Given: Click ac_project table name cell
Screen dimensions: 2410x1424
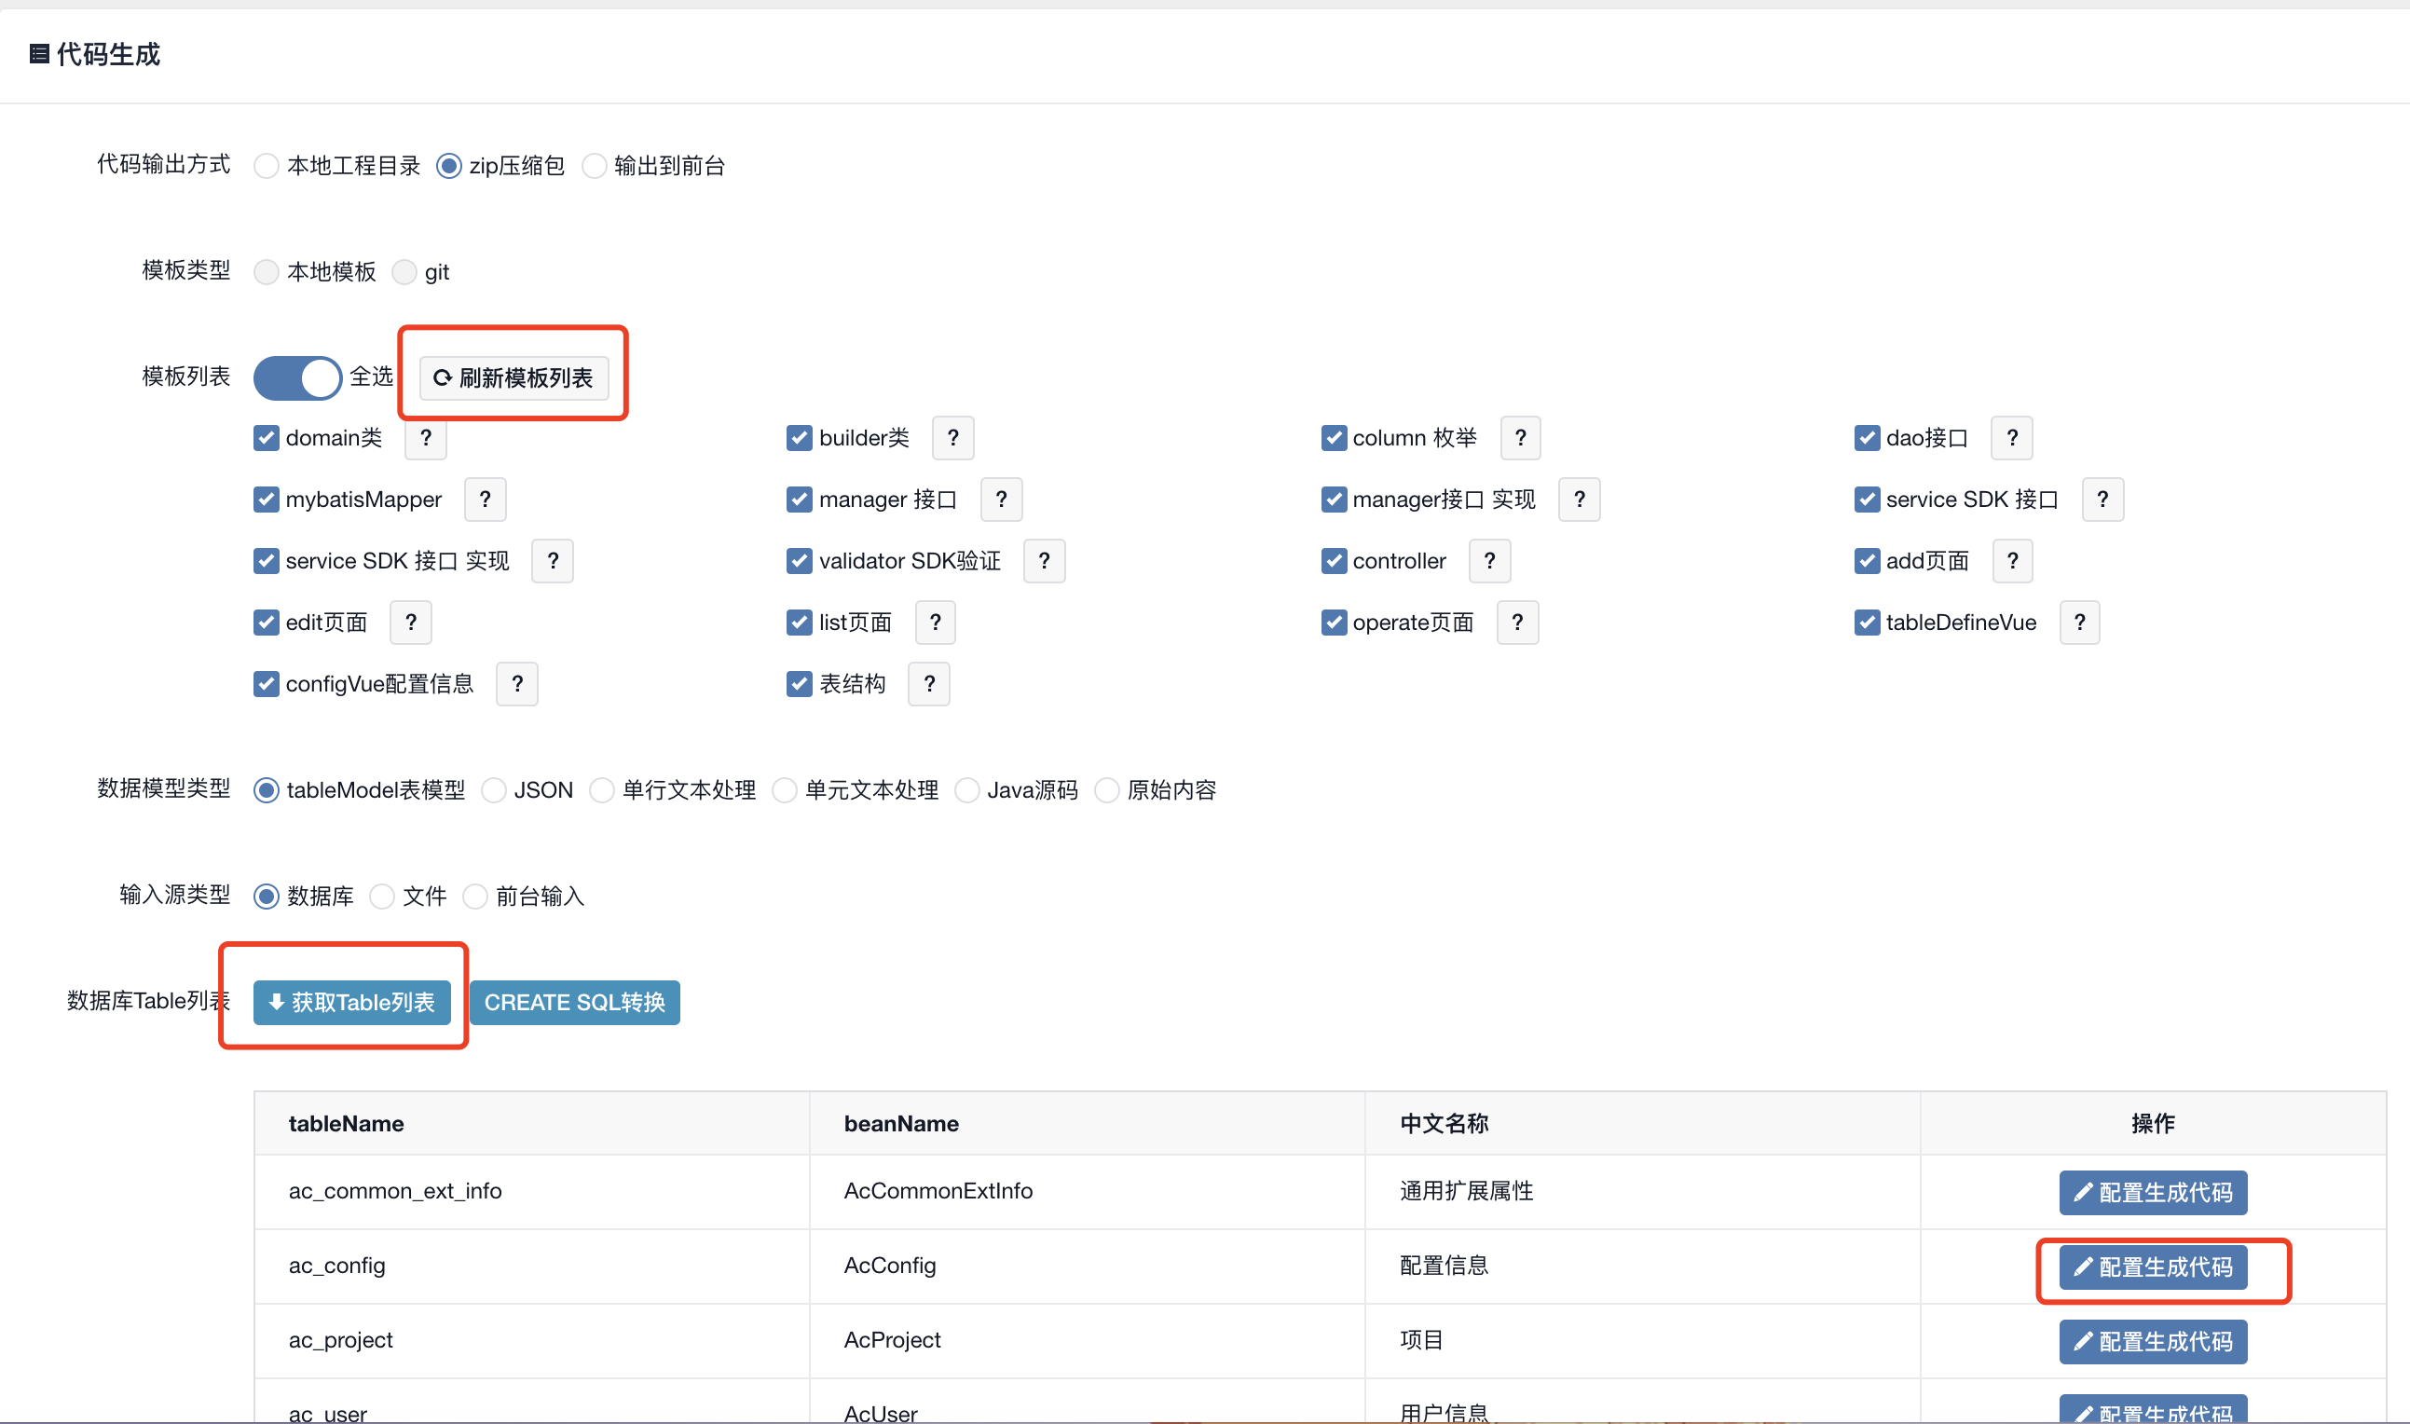Looking at the screenshot, I should point(531,1340).
